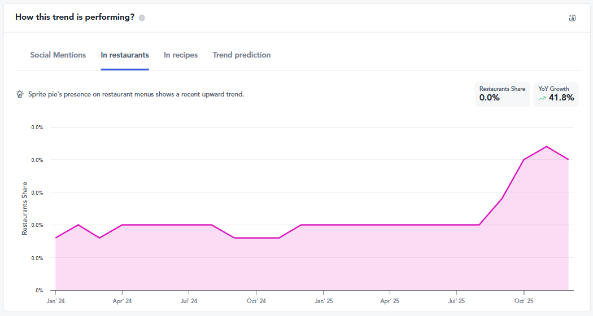
Task: Click the highest peak of the chart line
Action: (546, 147)
